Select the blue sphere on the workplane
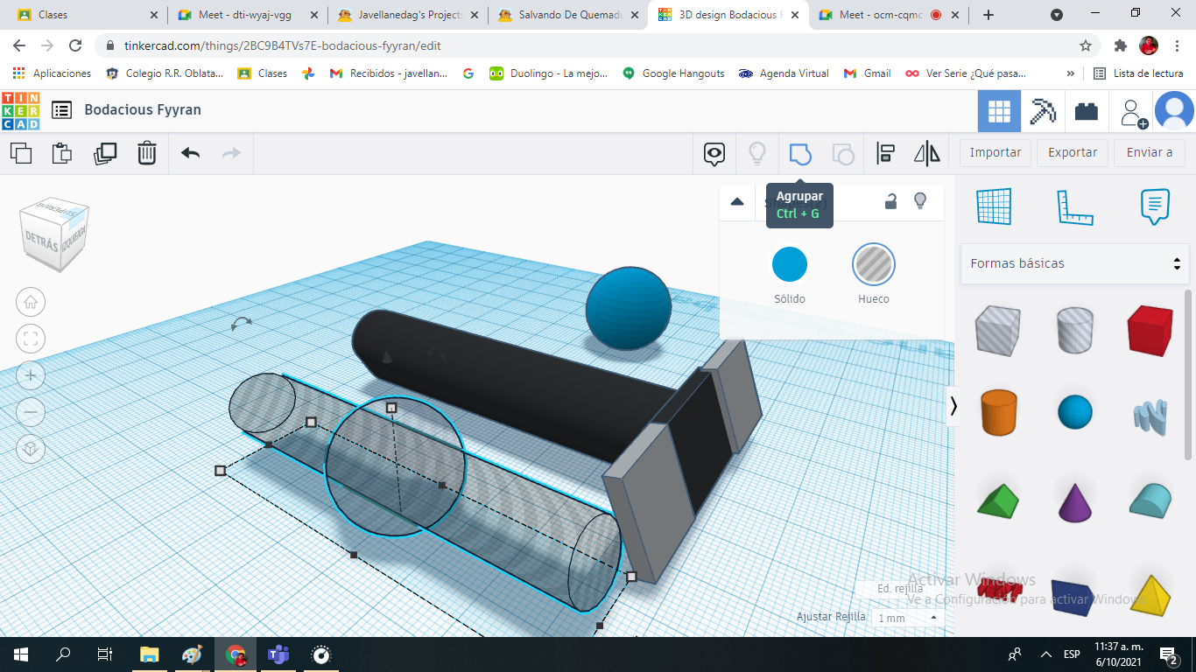This screenshot has height=672, width=1196. (x=628, y=309)
